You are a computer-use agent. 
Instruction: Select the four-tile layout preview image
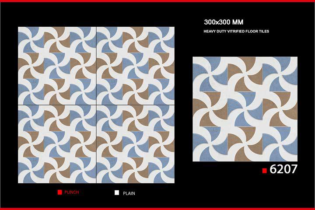(x=96, y=105)
